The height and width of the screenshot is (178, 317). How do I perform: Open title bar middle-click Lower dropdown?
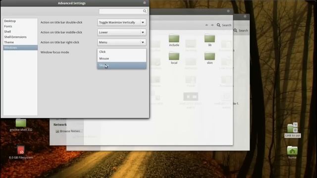pyautogui.click(x=121, y=32)
